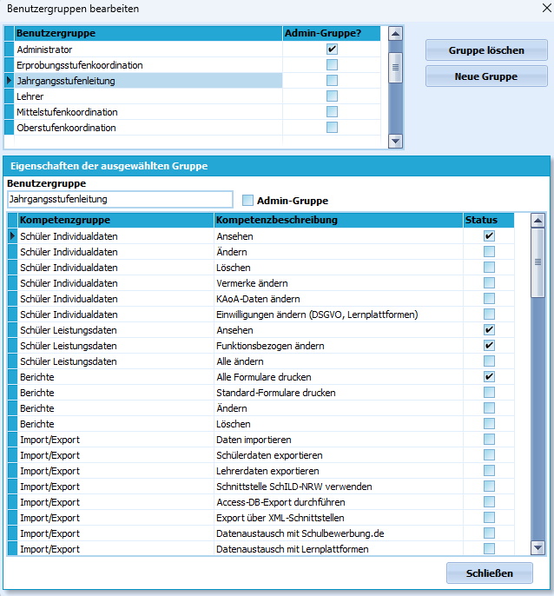Viewport: 554px width, 596px height.
Task: Close the Benutzergruppen bearbeiten window
Action: (546, 8)
